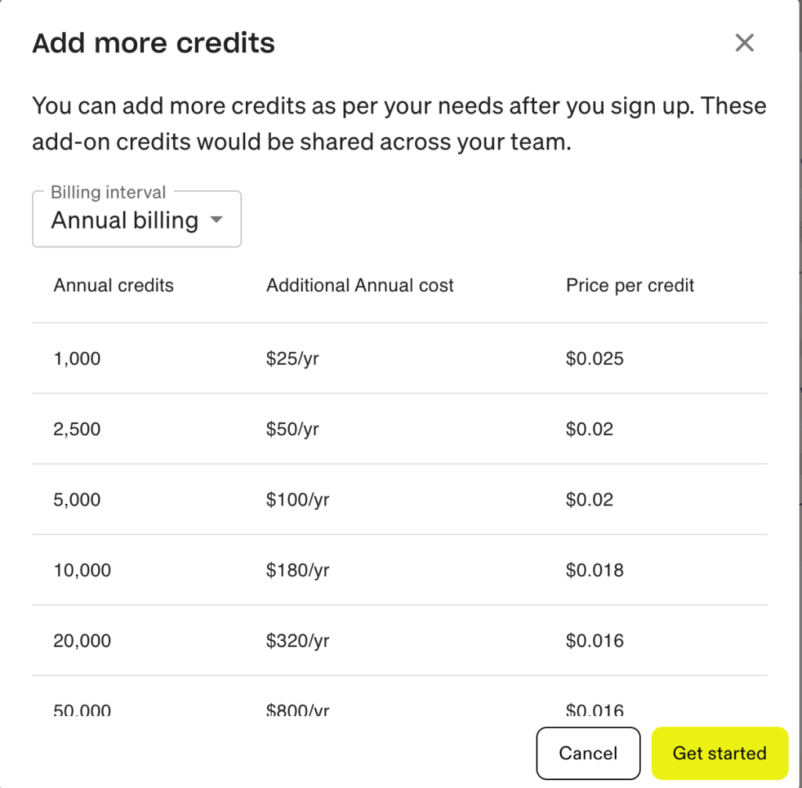Viewport: 802px width, 788px height.
Task: Select the 1,000 annual credits row
Action: tap(77, 358)
